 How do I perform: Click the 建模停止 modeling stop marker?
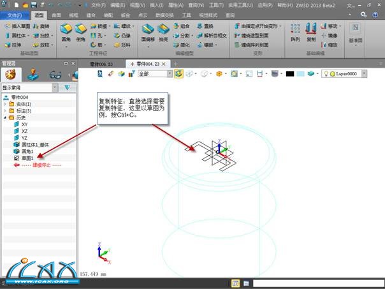tap(38, 165)
